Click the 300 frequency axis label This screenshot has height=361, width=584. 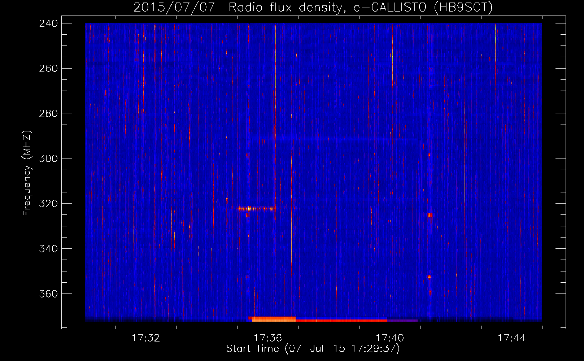[48, 158]
